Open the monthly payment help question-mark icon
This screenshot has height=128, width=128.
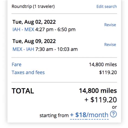(x=113, y=114)
